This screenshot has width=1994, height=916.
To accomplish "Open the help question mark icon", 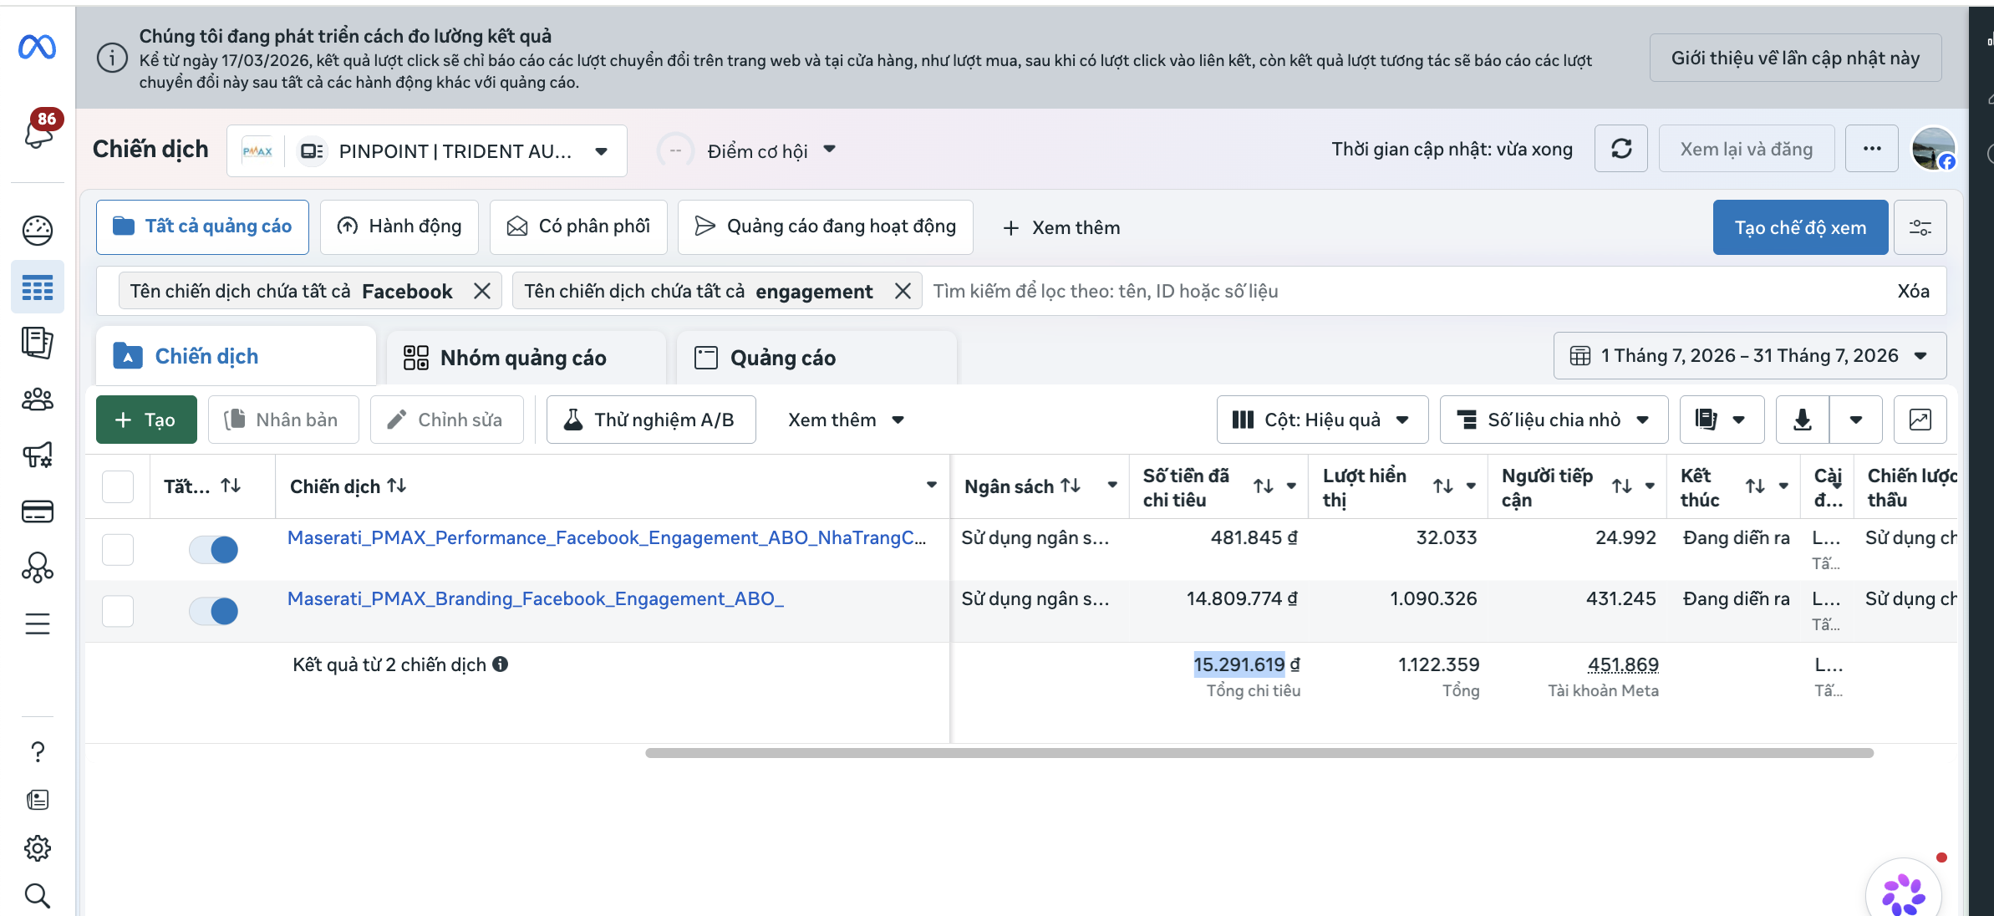I will [x=38, y=752].
